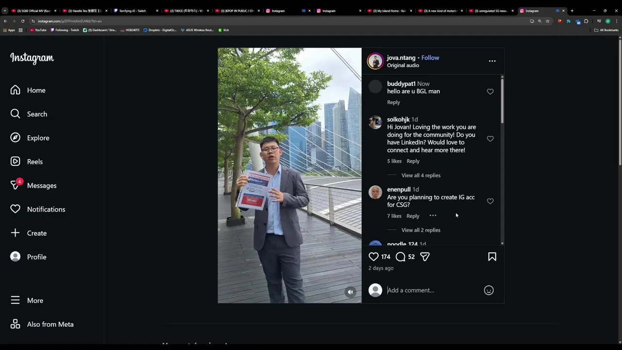Save the post with the bookmark icon
This screenshot has width=622, height=350.
492,257
